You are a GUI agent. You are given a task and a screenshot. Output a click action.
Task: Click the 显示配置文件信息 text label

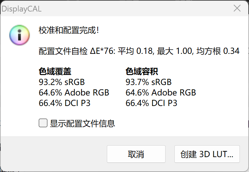click(x=82, y=124)
